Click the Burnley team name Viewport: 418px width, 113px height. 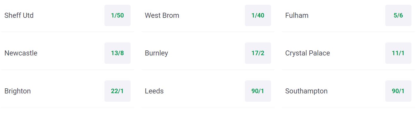(x=156, y=53)
